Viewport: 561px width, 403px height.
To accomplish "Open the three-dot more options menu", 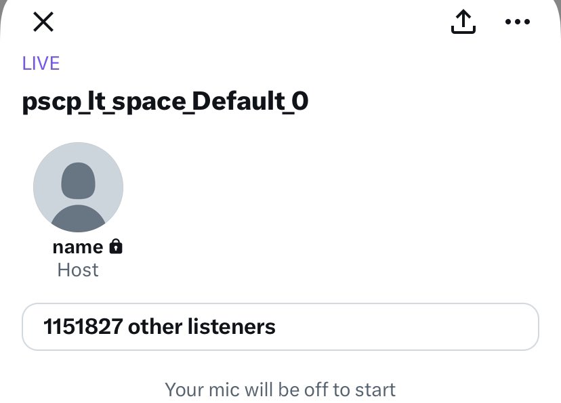I will (518, 22).
